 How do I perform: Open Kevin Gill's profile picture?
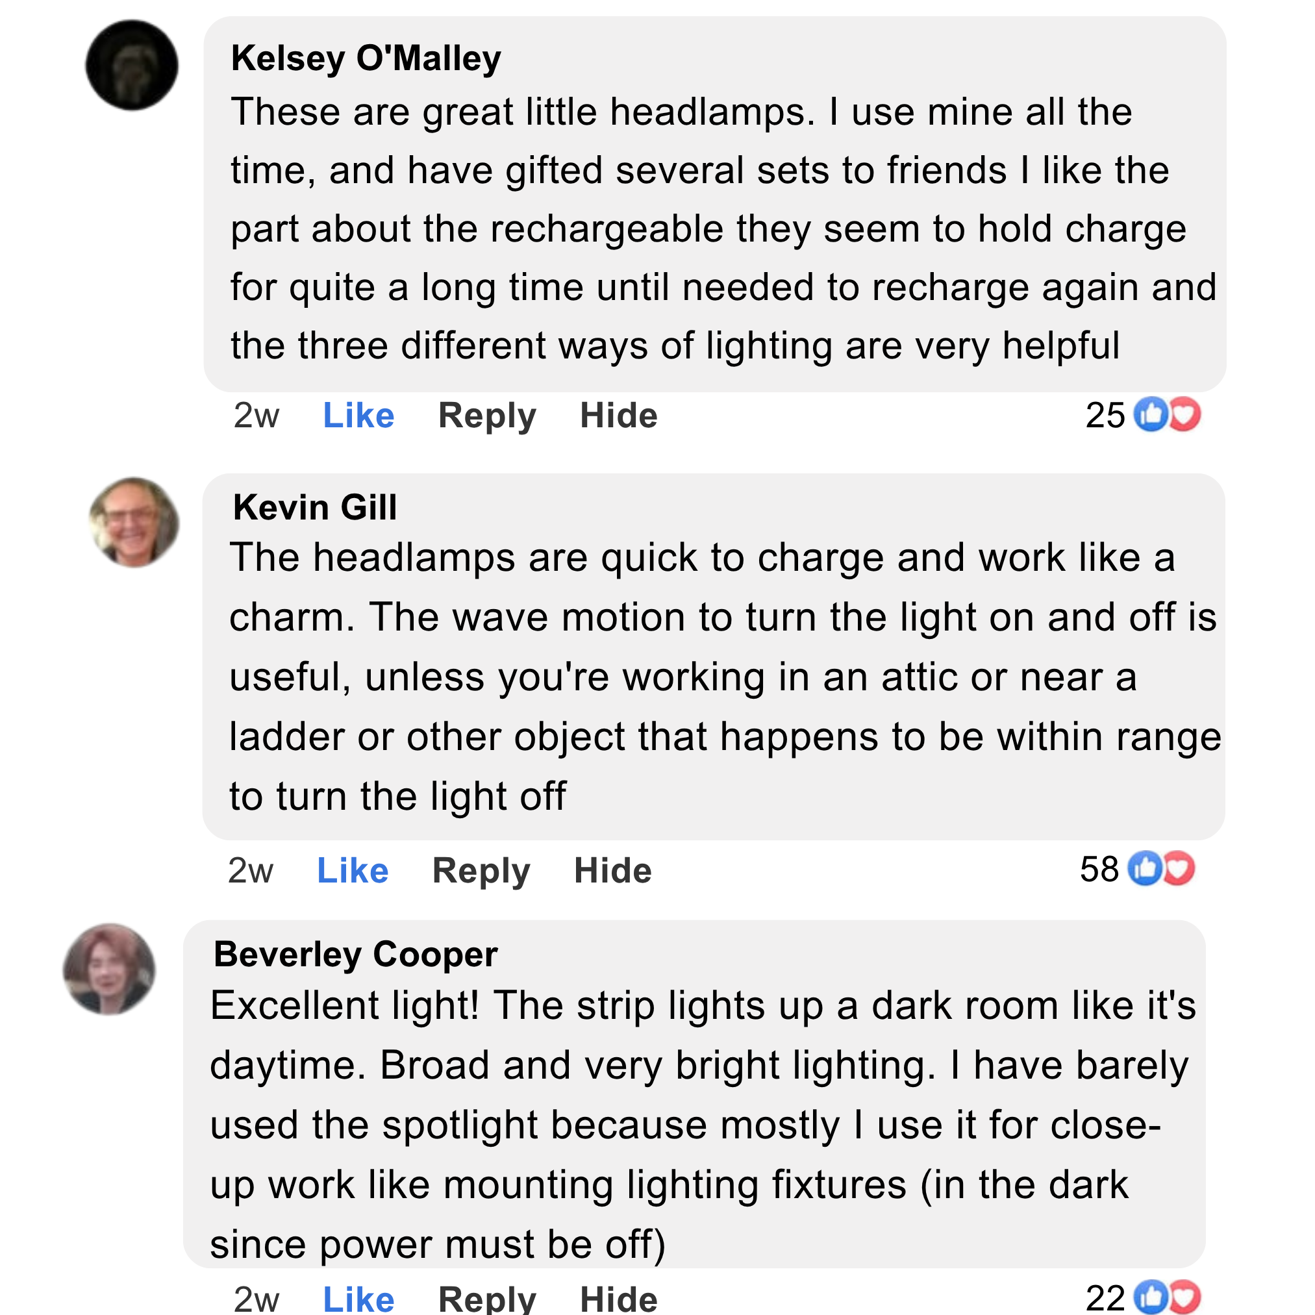(x=134, y=522)
